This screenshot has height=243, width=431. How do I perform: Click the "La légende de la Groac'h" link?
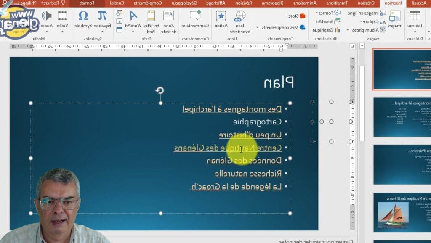(x=236, y=187)
